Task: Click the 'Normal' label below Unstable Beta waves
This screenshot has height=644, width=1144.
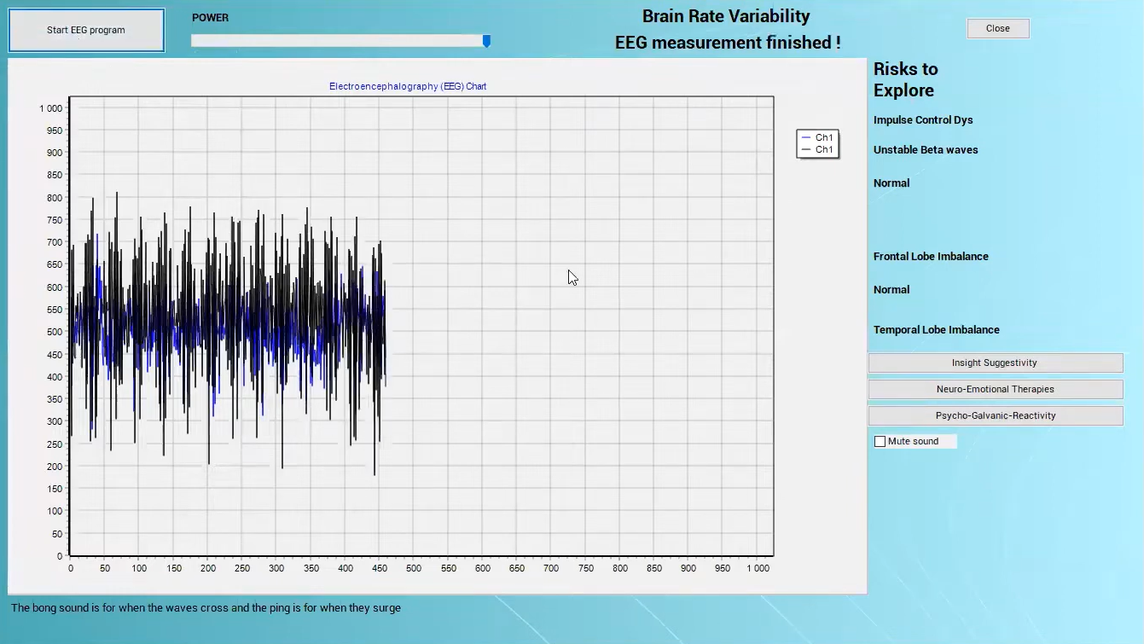Action: [x=891, y=183]
